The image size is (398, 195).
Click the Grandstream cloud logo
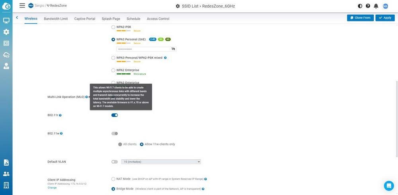click(x=6, y=6)
